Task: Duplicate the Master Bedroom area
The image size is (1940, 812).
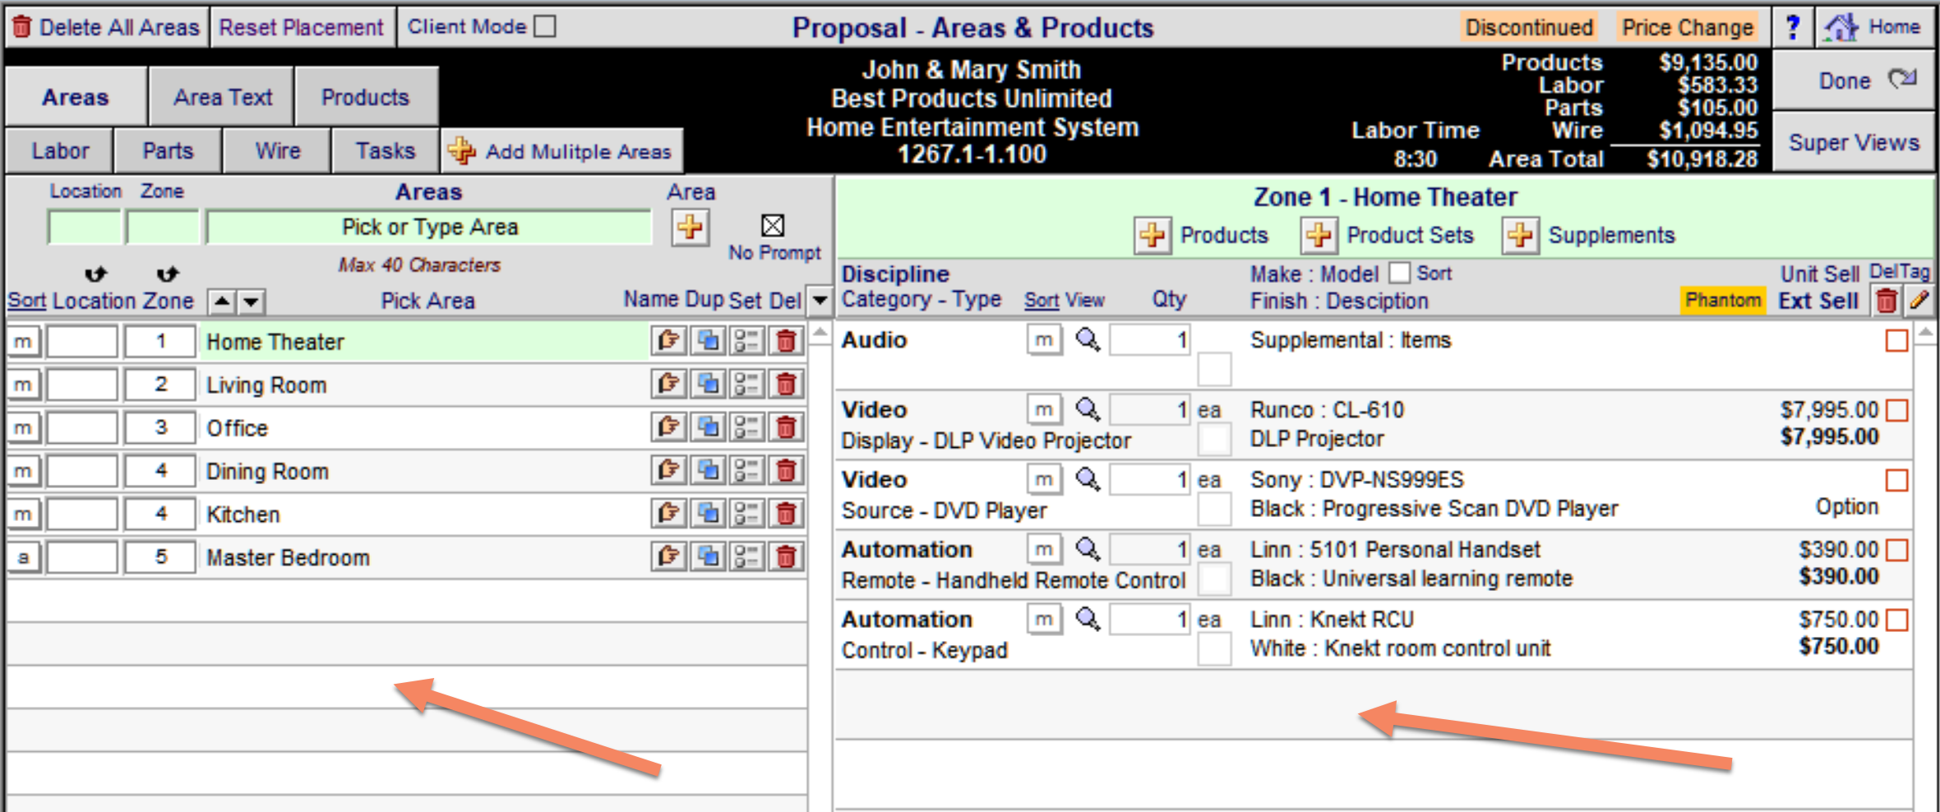Action: click(x=708, y=557)
